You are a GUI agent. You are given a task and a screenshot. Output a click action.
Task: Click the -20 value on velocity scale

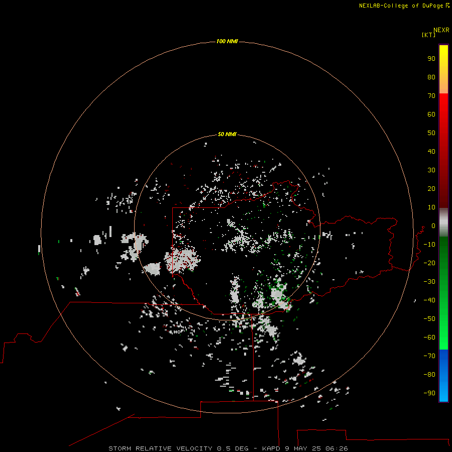pos(429,263)
